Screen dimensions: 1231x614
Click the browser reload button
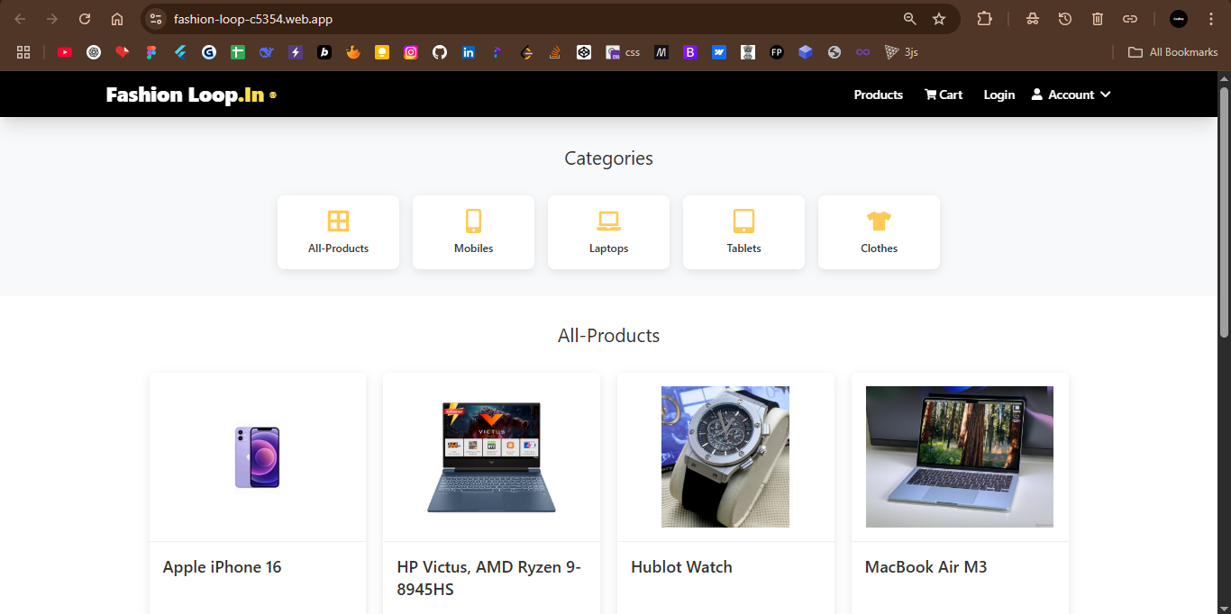coord(85,19)
